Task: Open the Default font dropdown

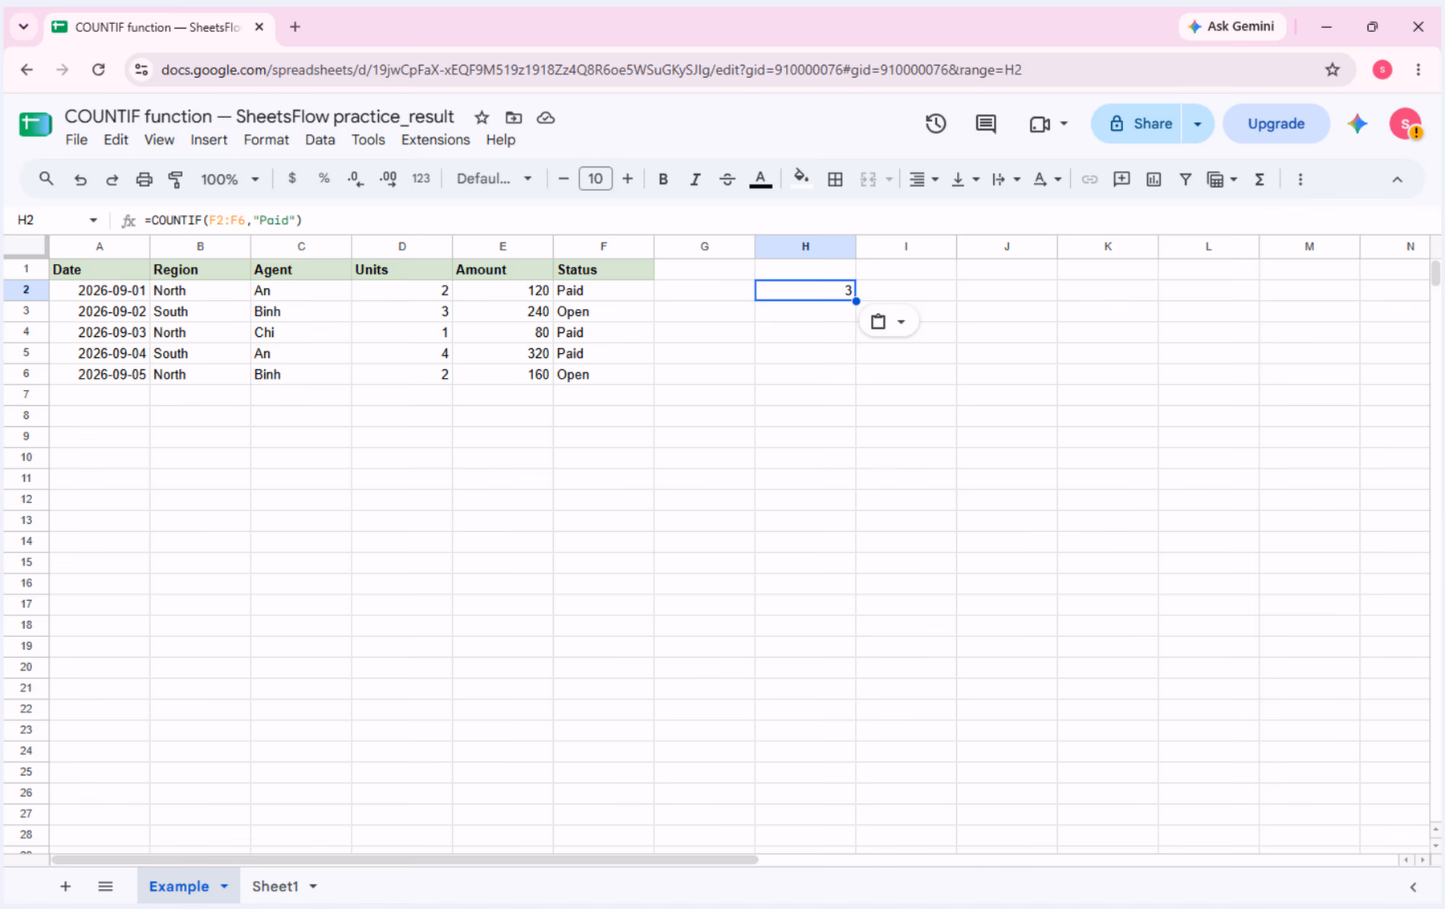Action: tap(494, 178)
